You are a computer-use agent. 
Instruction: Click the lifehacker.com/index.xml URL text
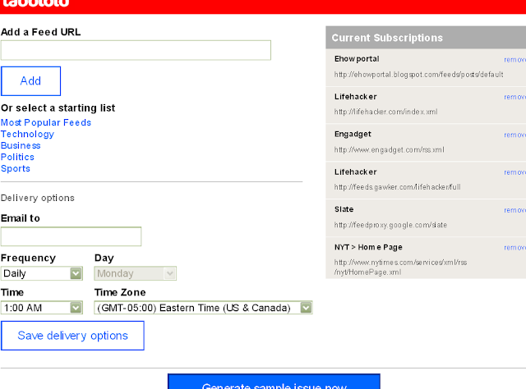coord(385,112)
